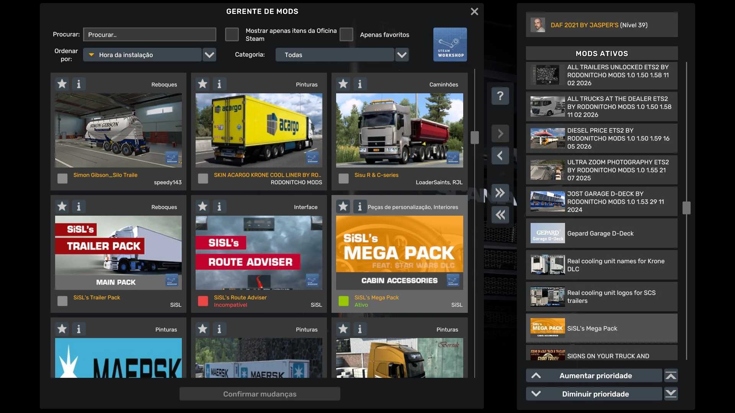This screenshot has height=413, width=735.
Task: Tick the SKIN ACARGO KRONE mod checkbox
Action: pyautogui.click(x=203, y=178)
